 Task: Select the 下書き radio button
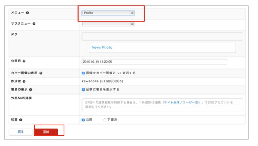coord(105,120)
